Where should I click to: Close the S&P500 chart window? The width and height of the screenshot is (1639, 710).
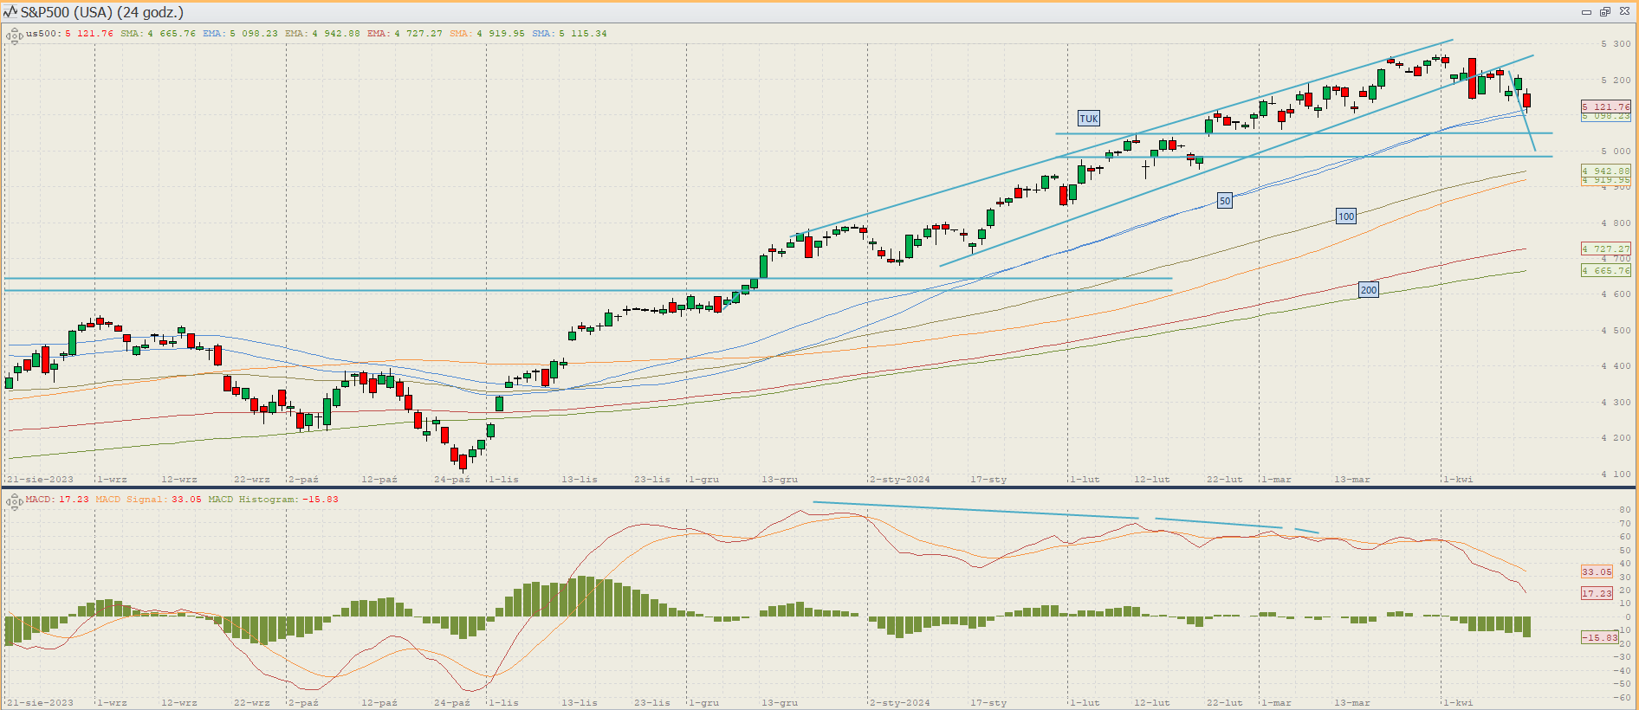[x=1624, y=12]
